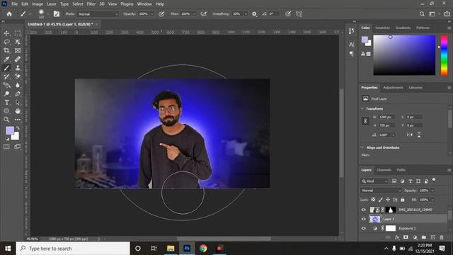
Task: Open the Filter menu
Action: coord(91,4)
